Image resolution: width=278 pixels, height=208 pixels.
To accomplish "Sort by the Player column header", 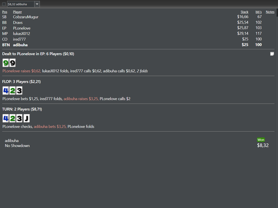I will (x=17, y=12).
